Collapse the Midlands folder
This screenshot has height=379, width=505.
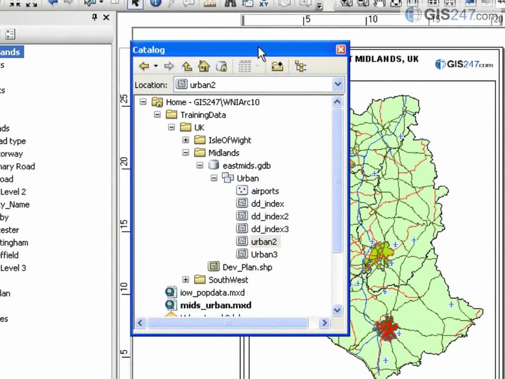tap(186, 153)
